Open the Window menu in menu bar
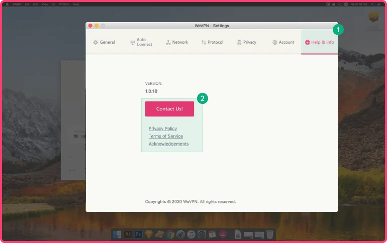The width and height of the screenshot is (387, 243). [64, 4]
